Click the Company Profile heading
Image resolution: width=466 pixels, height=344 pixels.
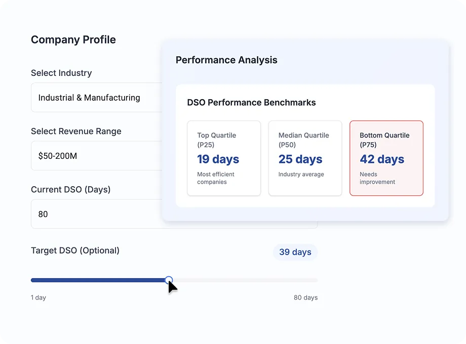click(x=73, y=39)
